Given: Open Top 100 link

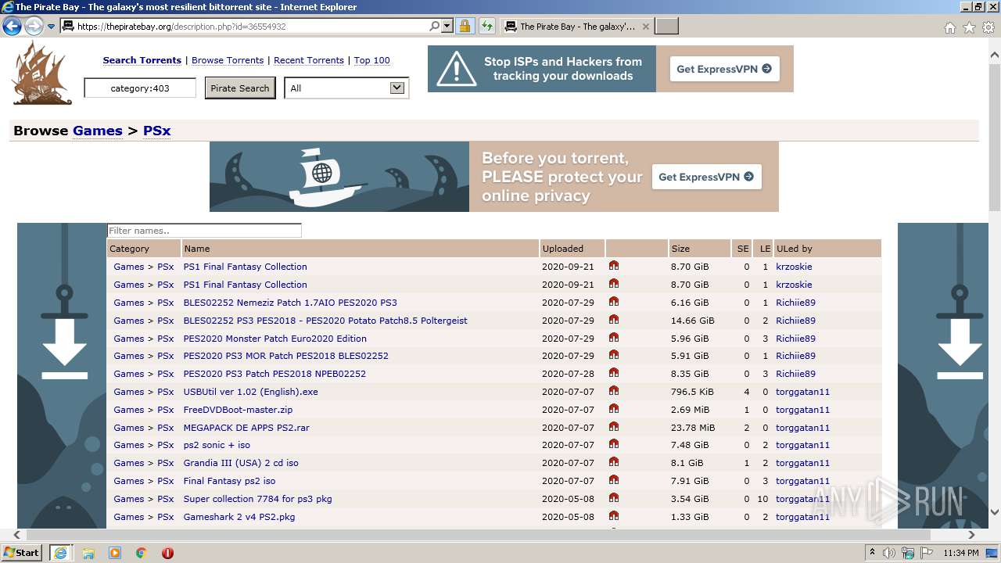Looking at the screenshot, I should coord(371,60).
